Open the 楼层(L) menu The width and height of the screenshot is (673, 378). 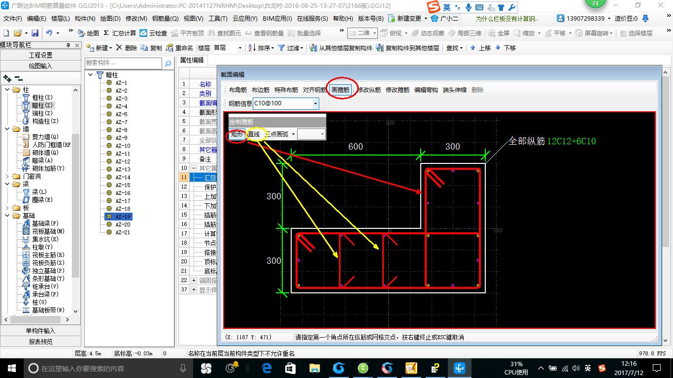click(x=60, y=18)
